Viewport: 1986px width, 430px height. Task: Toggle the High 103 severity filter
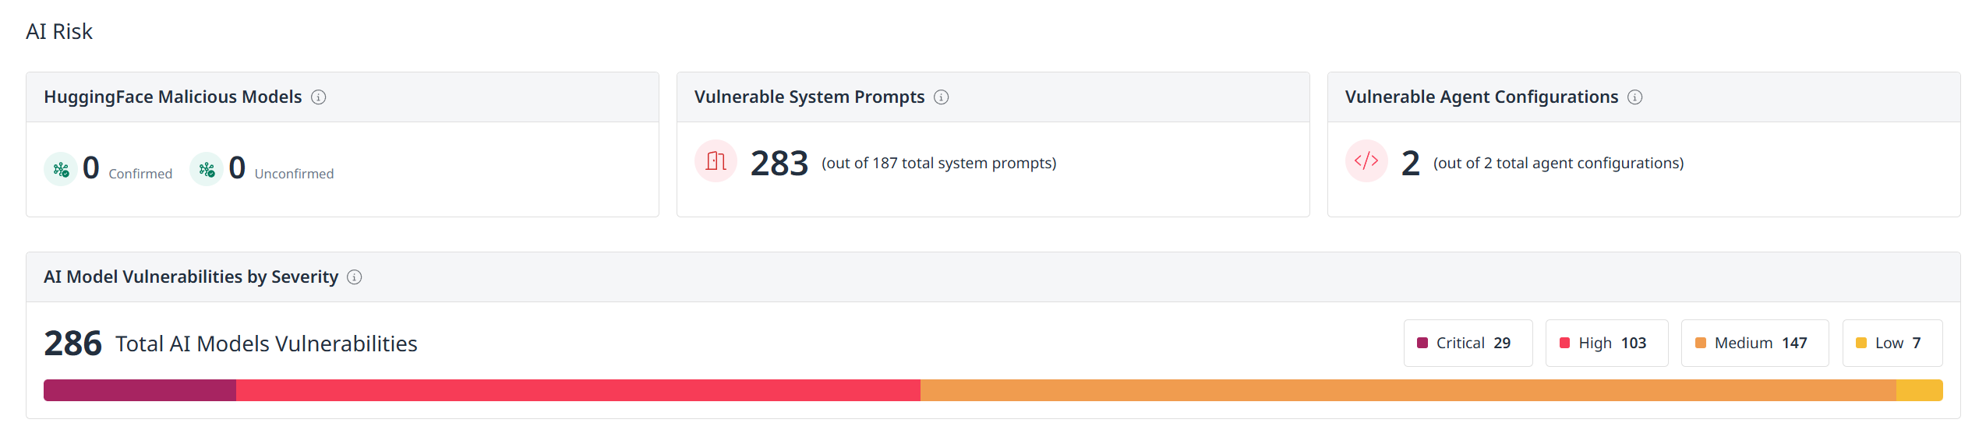[1606, 343]
